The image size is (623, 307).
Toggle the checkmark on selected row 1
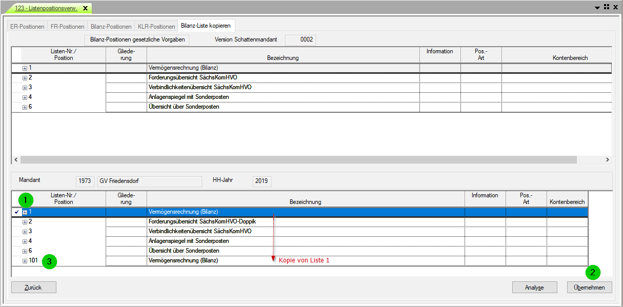click(17, 212)
